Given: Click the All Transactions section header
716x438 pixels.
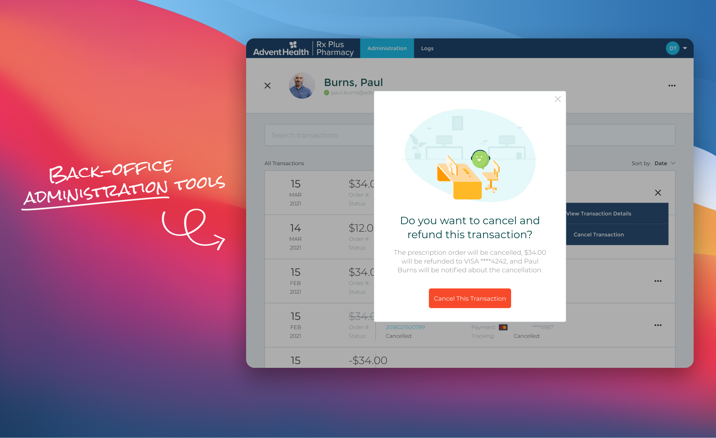Looking at the screenshot, I should click(285, 163).
